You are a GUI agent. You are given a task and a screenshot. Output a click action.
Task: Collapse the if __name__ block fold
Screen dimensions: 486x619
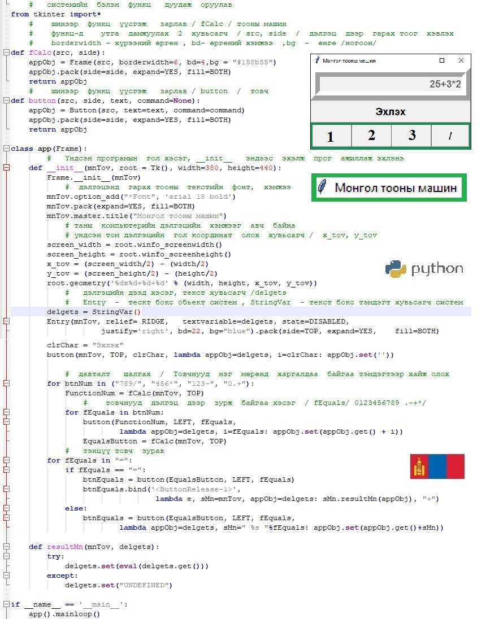(7, 604)
